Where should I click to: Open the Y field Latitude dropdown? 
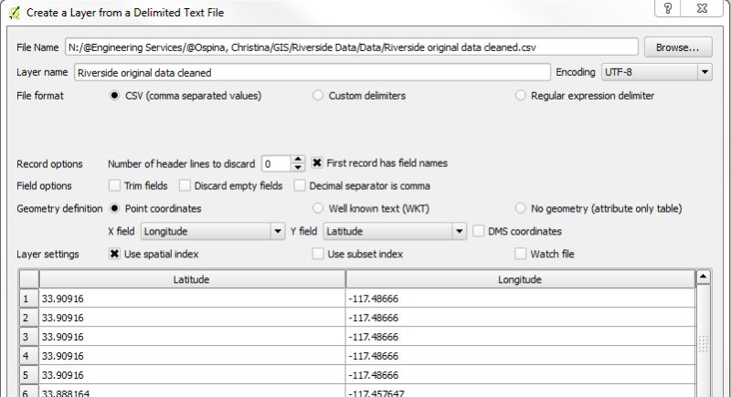[x=395, y=231]
